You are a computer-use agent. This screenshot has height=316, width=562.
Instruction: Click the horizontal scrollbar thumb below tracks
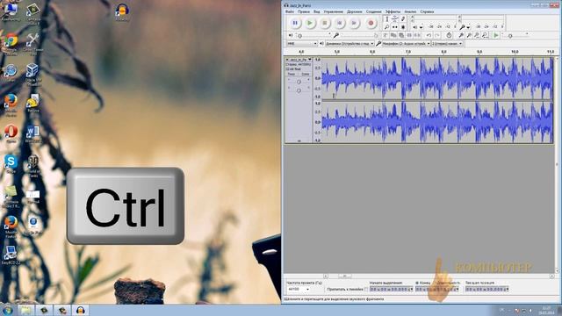(x=344, y=276)
